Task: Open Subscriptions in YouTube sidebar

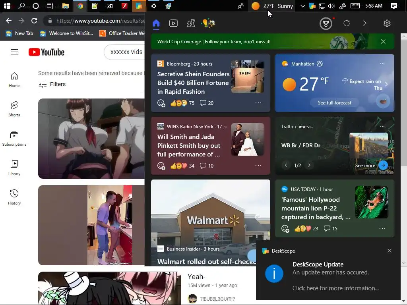Action: (14, 139)
